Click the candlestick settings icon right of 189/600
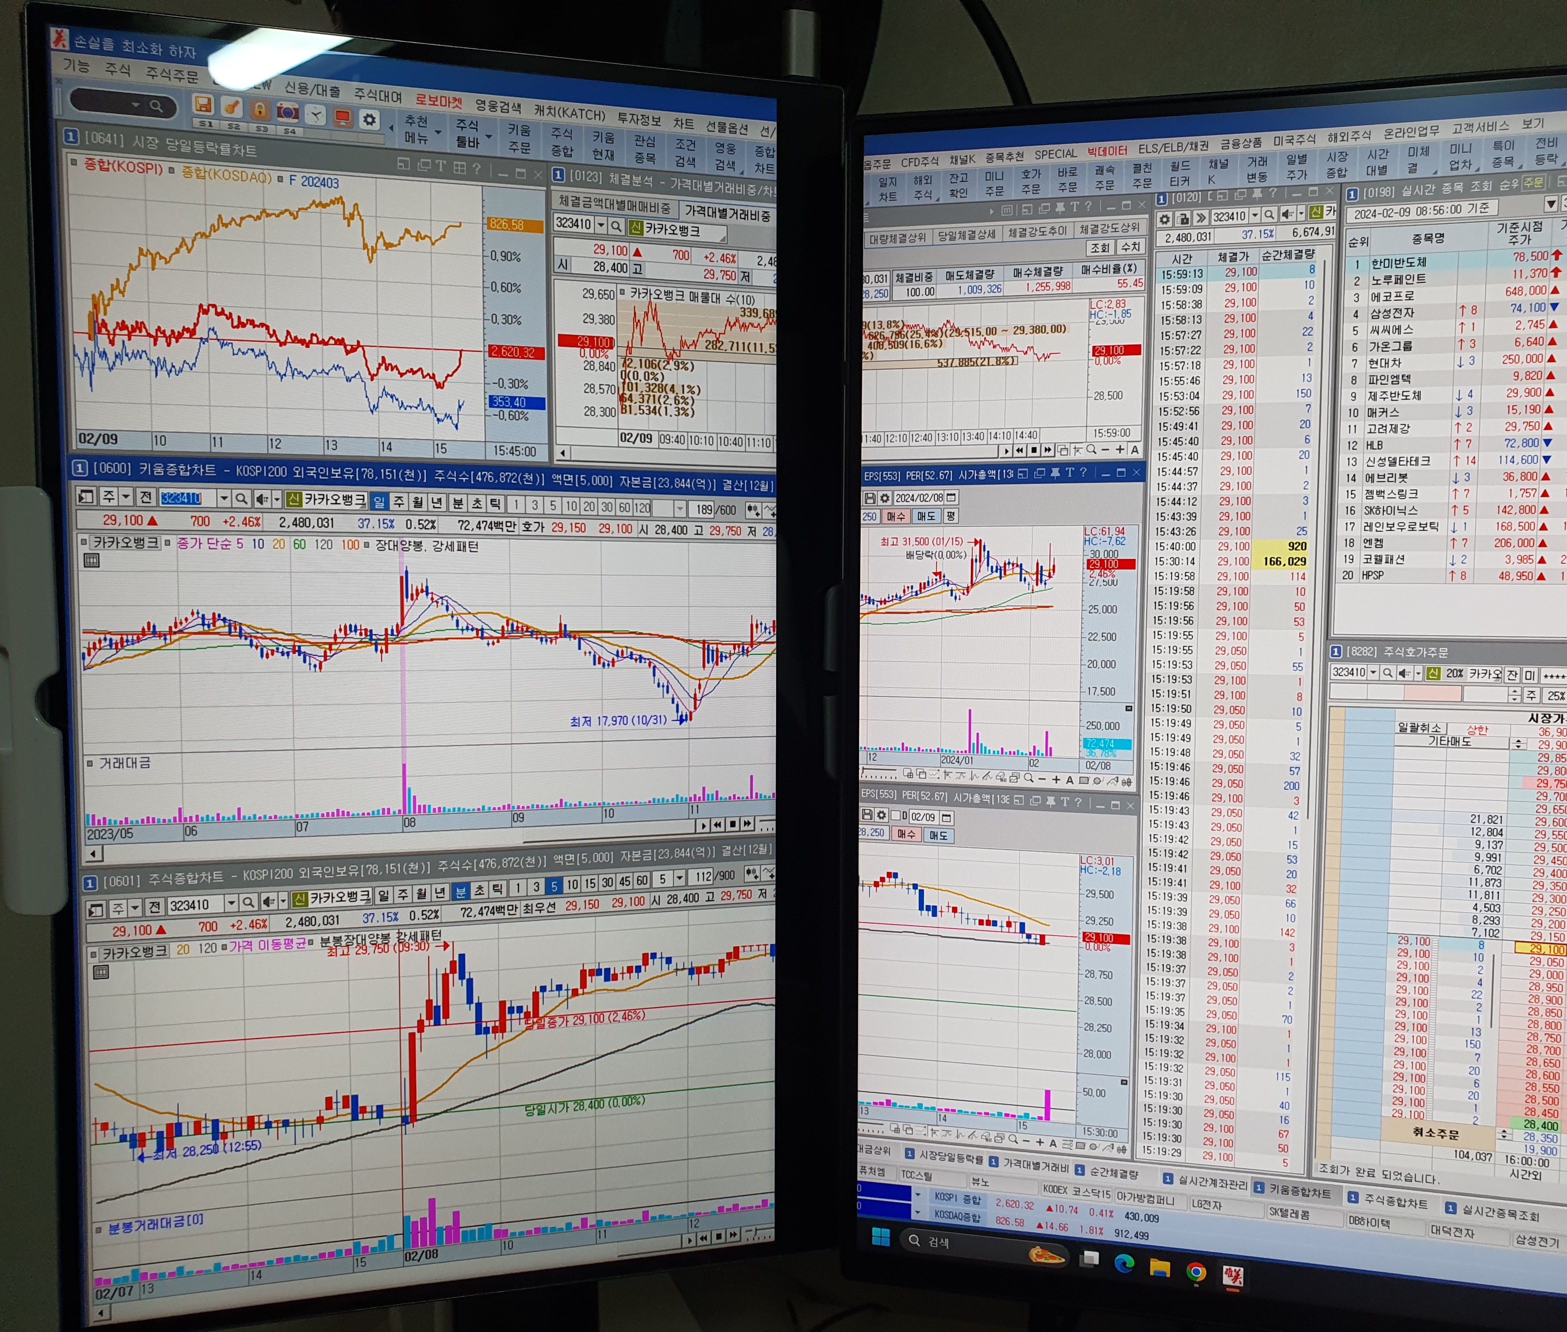The image size is (1567, 1332). (x=752, y=511)
